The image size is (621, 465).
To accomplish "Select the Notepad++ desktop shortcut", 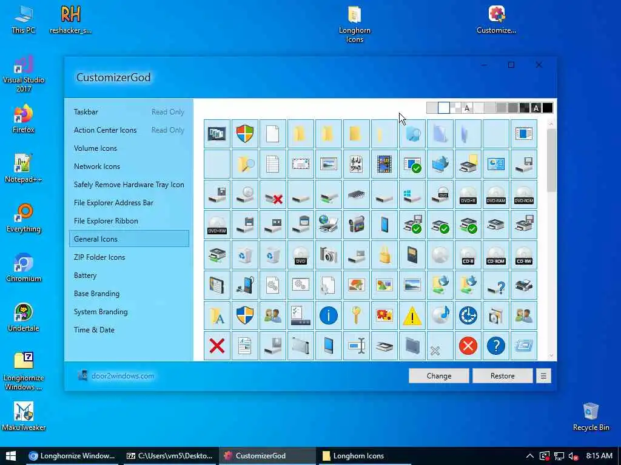I will point(24,168).
